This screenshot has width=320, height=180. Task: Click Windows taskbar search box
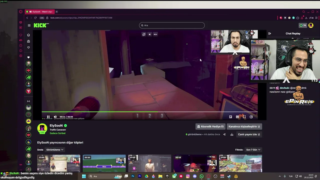click(105, 176)
